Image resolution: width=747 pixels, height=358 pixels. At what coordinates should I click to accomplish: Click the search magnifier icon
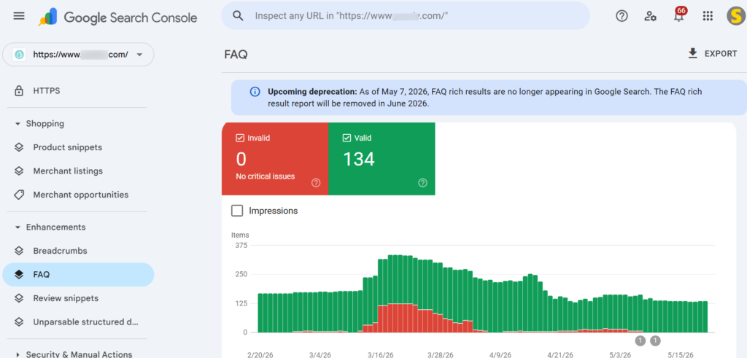click(239, 16)
